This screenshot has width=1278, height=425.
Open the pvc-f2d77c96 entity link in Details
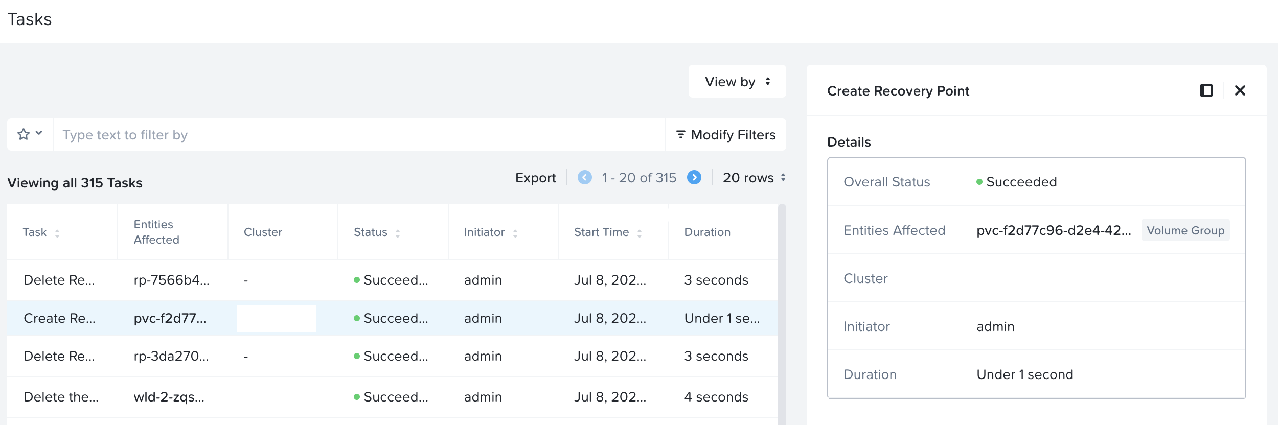(x=1053, y=230)
